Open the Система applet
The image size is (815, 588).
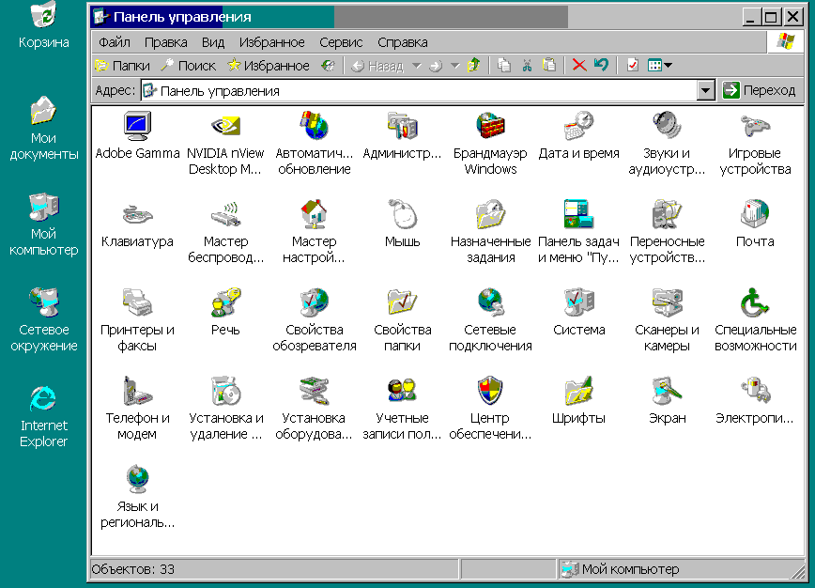tap(578, 313)
